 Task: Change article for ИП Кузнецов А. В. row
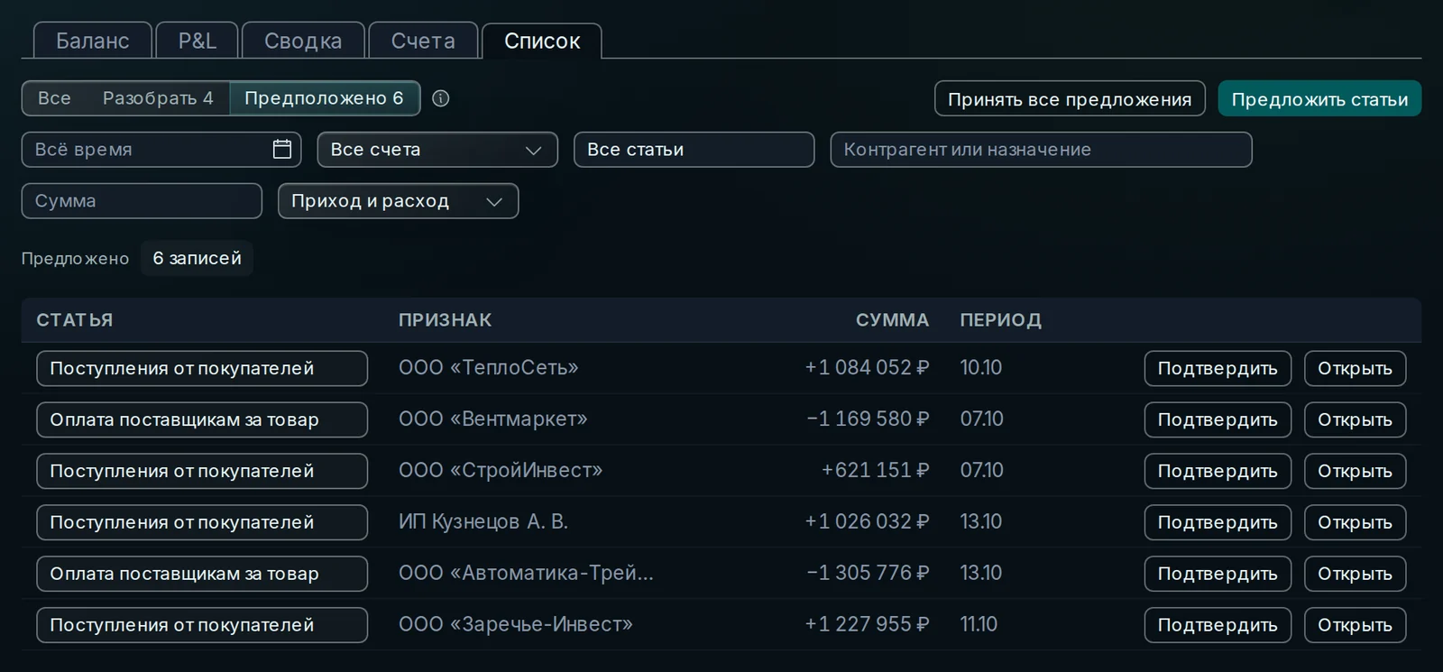tap(202, 522)
